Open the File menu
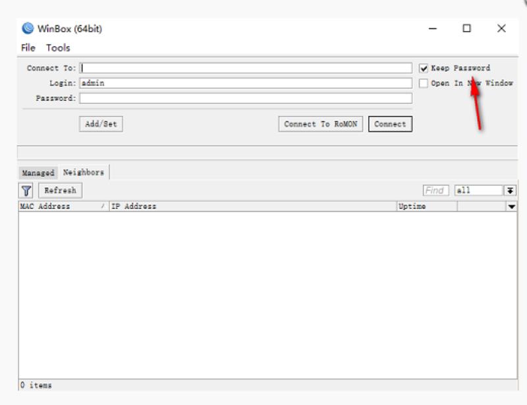The height and width of the screenshot is (405, 527). pyautogui.click(x=28, y=47)
